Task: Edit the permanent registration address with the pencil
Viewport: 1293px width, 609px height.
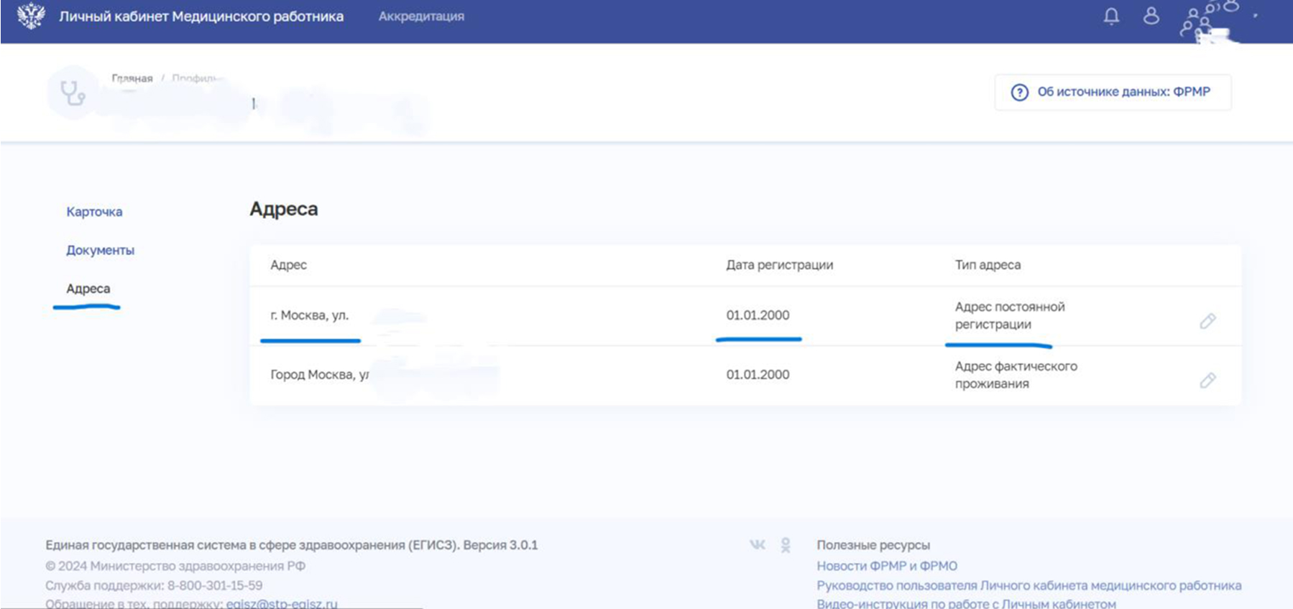Action: click(x=1207, y=320)
